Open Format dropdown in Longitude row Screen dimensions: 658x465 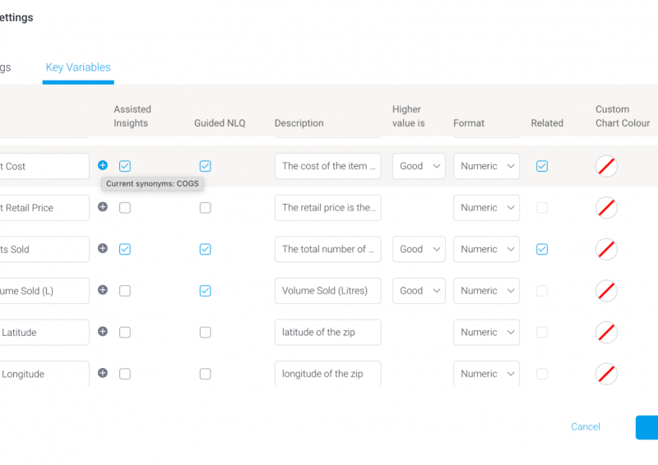486,374
